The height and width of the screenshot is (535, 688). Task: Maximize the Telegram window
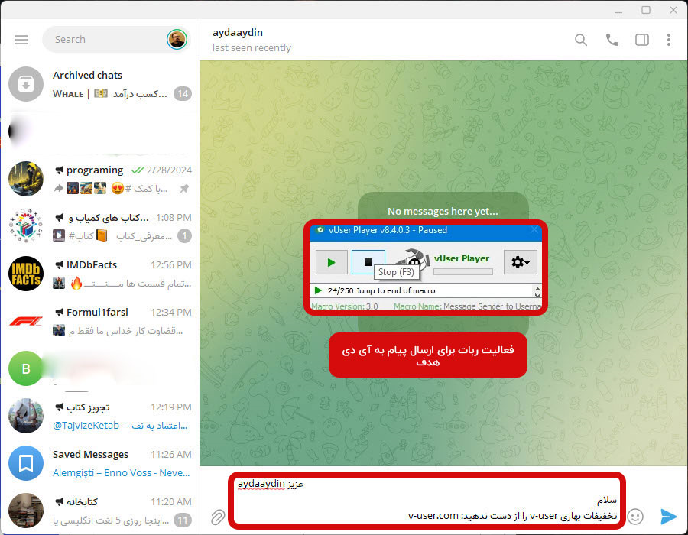coord(646,10)
